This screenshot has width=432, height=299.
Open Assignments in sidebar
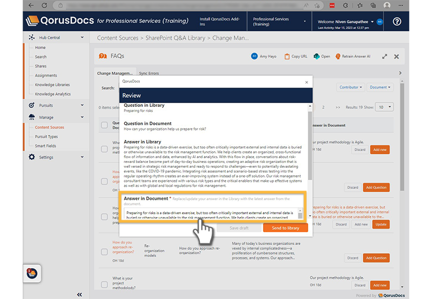tap(46, 76)
